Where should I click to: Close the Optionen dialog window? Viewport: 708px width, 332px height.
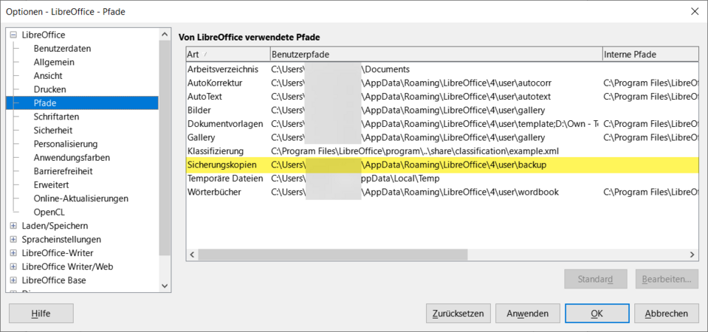point(695,12)
